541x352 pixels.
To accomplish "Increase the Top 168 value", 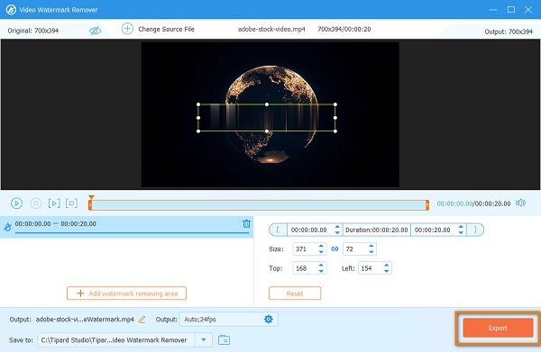I will 321,266.
